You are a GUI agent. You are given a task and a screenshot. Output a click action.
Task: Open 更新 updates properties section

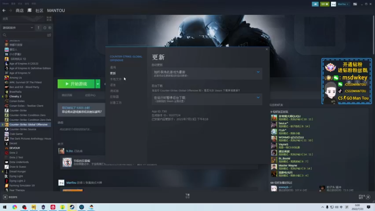tap(113, 73)
